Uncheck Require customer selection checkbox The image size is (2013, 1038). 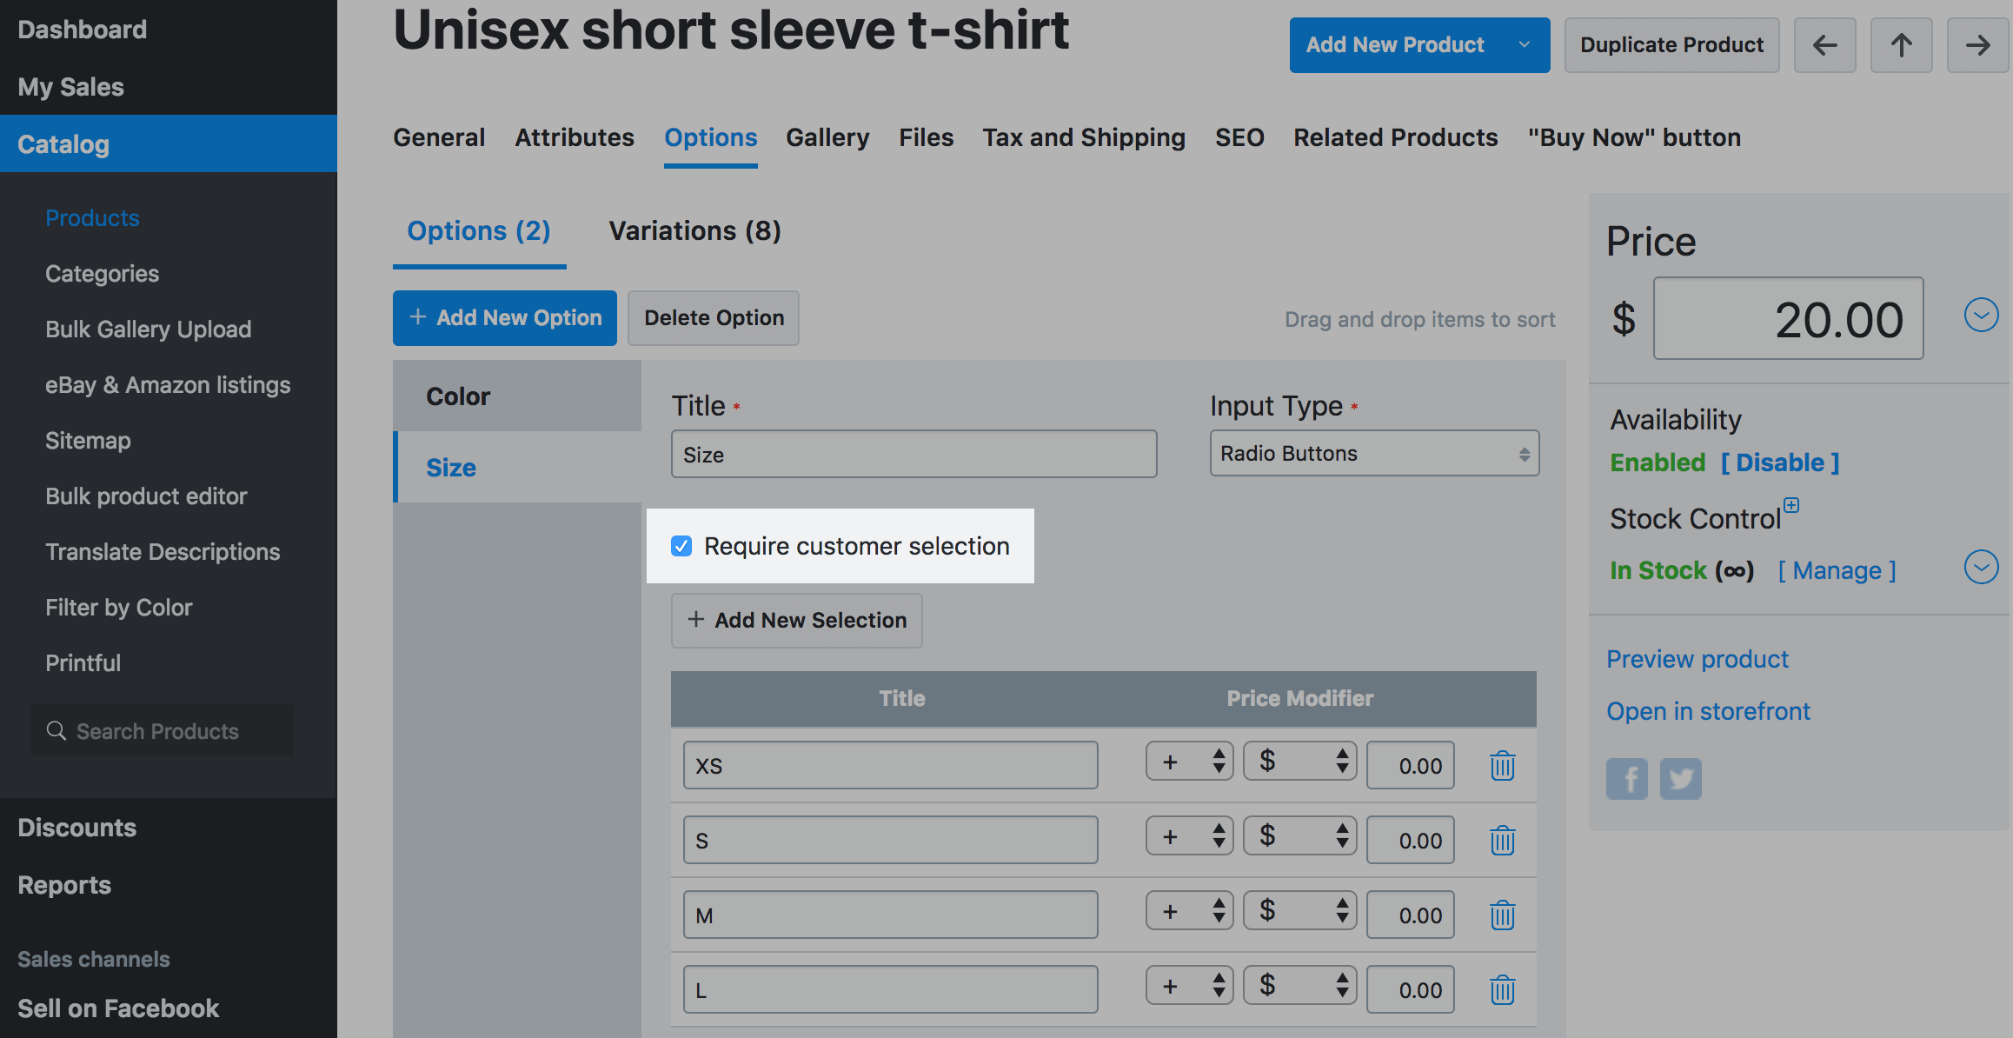[681, 546]
